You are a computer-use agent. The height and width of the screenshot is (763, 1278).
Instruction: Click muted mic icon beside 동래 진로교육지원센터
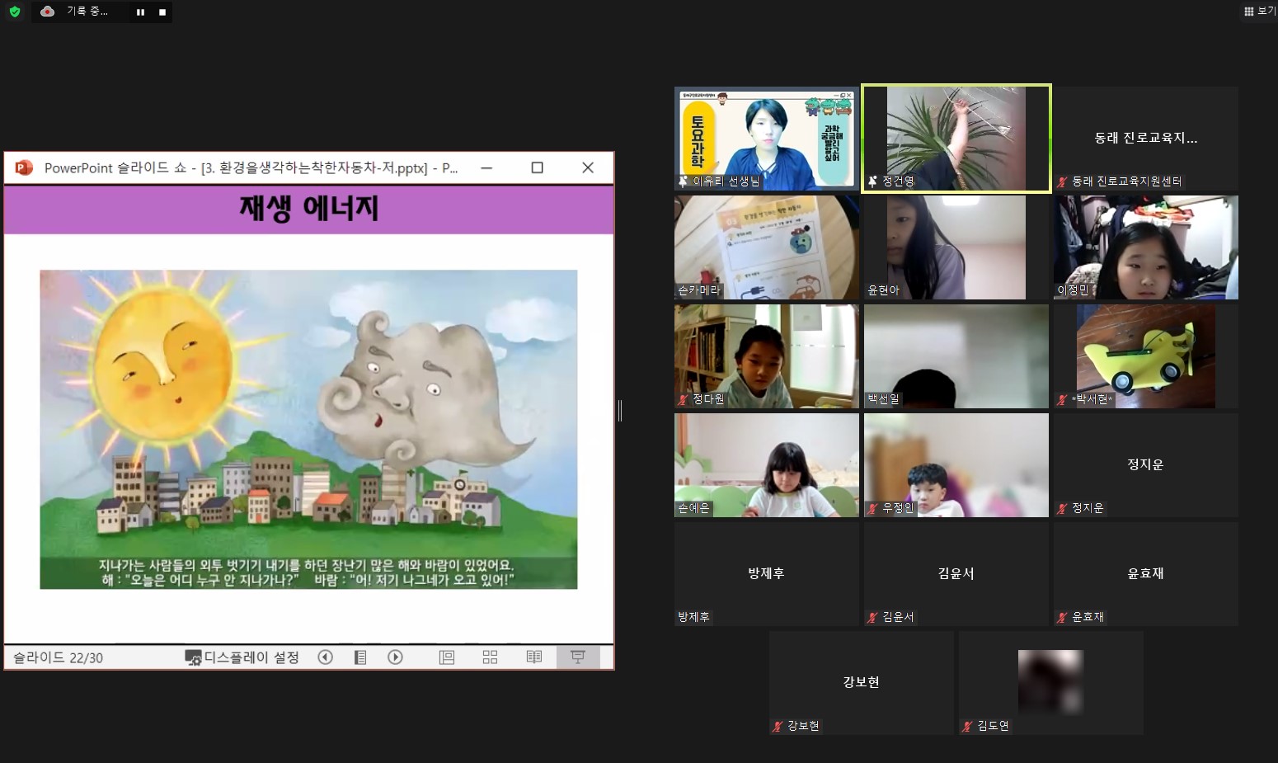(1063, 181)
